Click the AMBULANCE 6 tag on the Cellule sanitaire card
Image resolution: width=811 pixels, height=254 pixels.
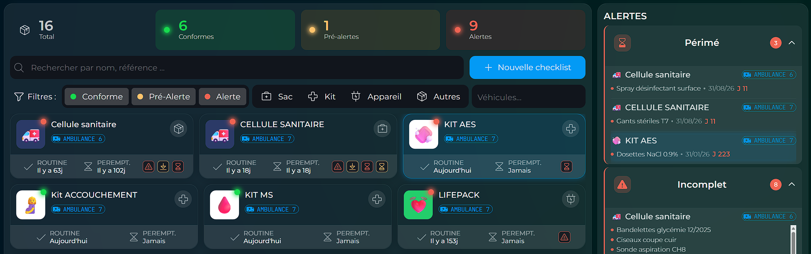78,139
